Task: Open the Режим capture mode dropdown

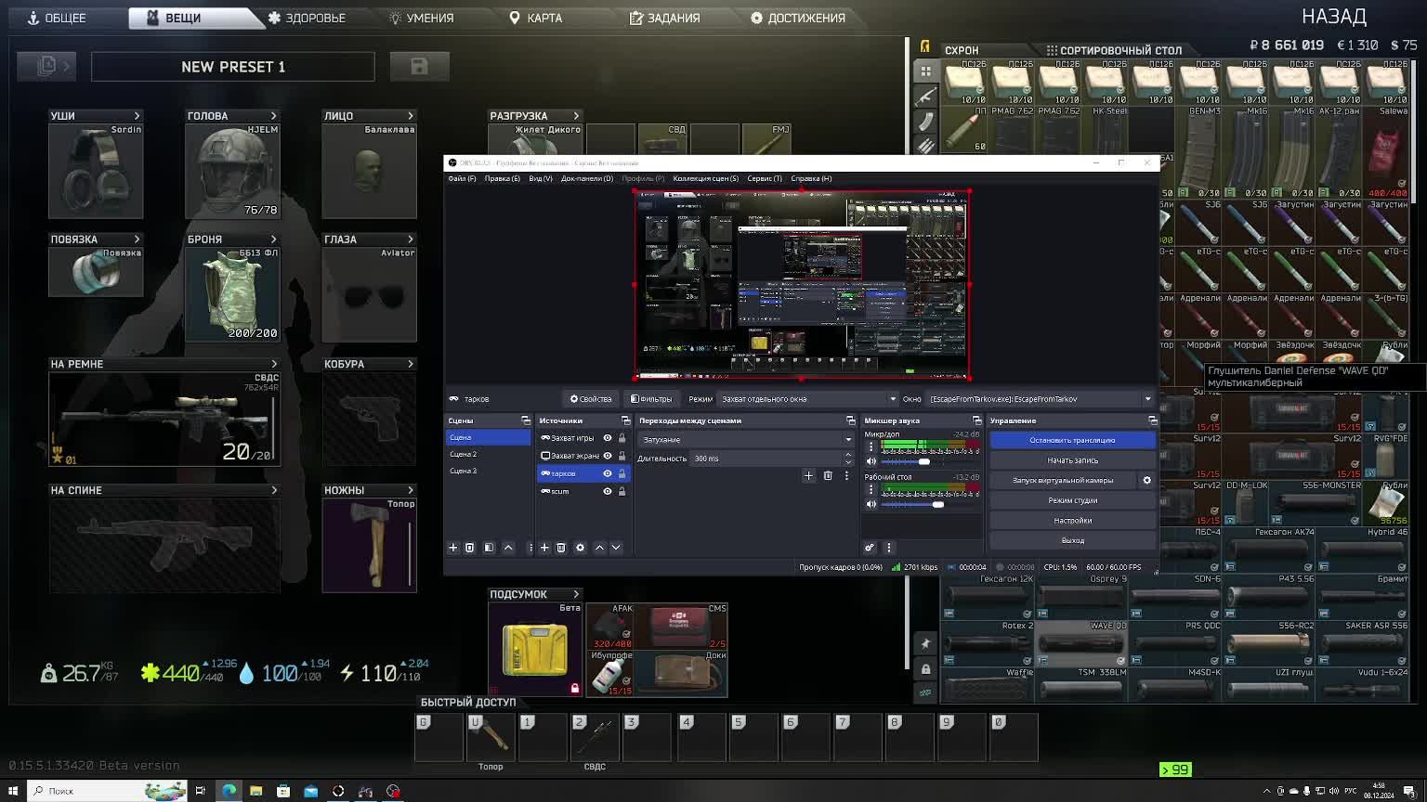Action: click(x=808, y=399)
